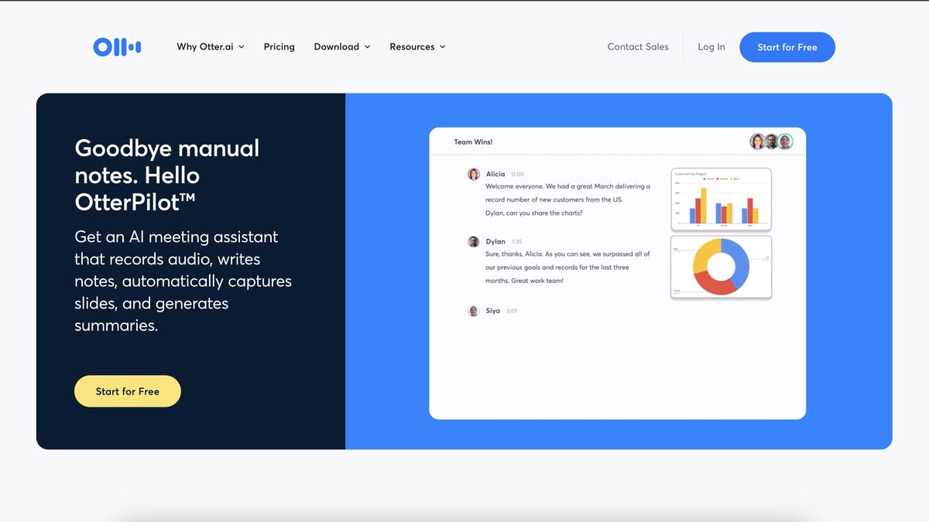Click Alicia's 0:00 timestamp
Viewport: 929px width, 522px height.
coord(518,175)
